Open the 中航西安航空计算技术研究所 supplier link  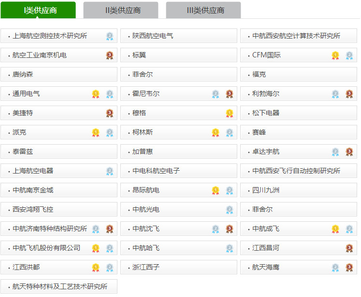click(296, 36)
